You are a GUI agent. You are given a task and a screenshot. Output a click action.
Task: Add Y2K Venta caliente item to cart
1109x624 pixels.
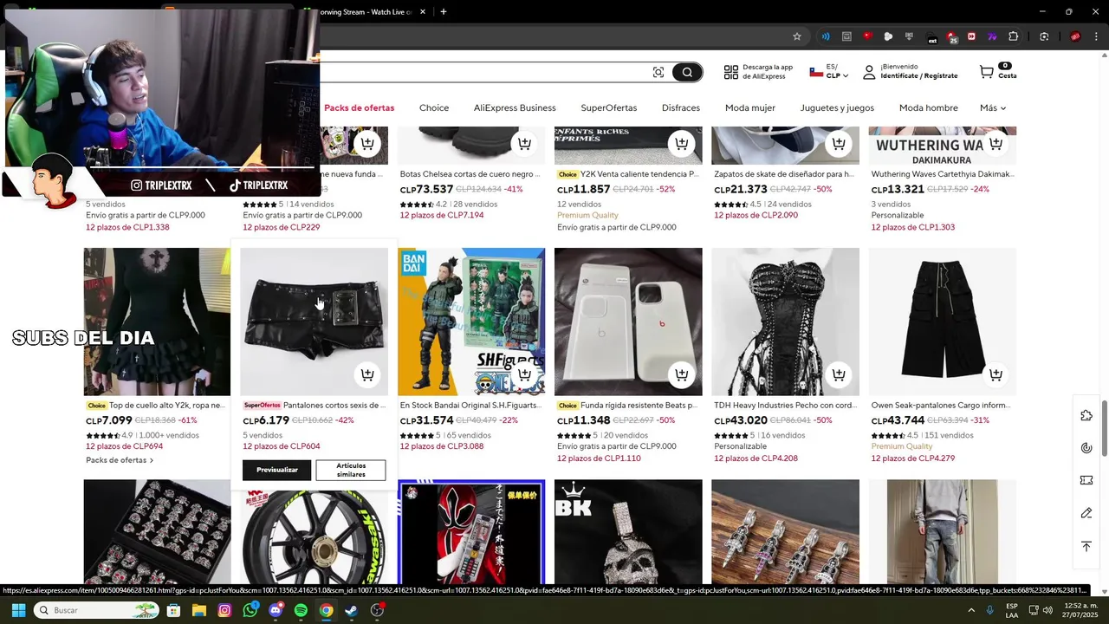point(682,143)
